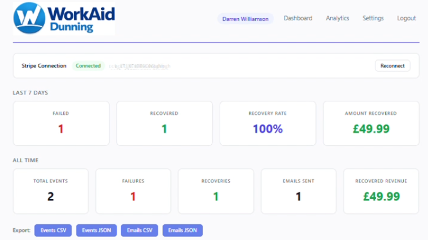This screenshot has width=428, height=240.
Task: Go to the Analytics page
Action: [x=337, y=19]
